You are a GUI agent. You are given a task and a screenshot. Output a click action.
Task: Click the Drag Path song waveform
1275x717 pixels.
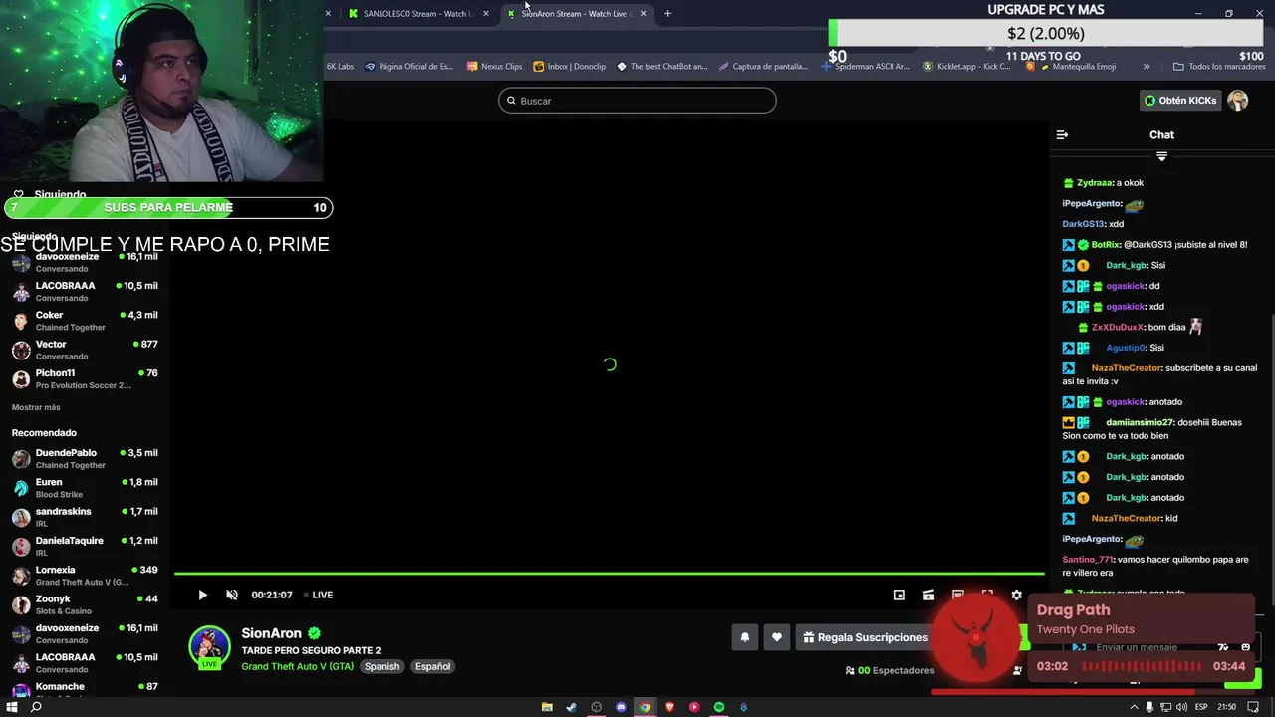1142,666
